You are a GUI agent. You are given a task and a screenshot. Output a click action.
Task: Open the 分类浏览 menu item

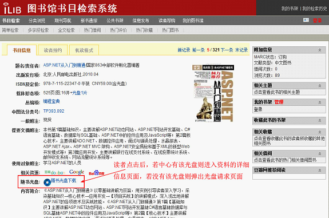point(37,21)
